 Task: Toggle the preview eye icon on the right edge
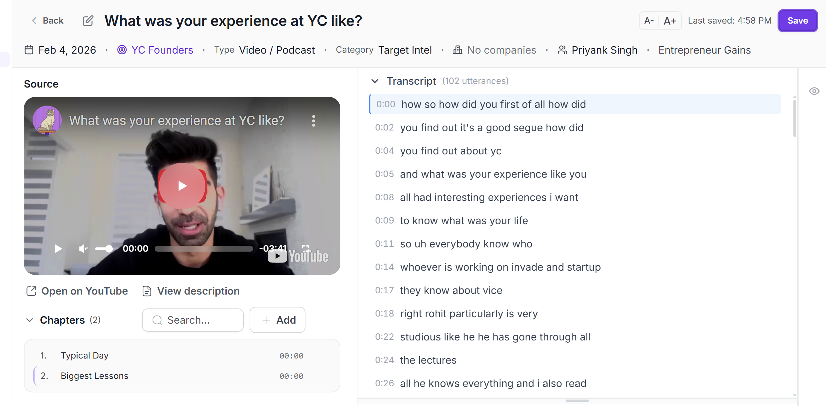tap(814, 91)
